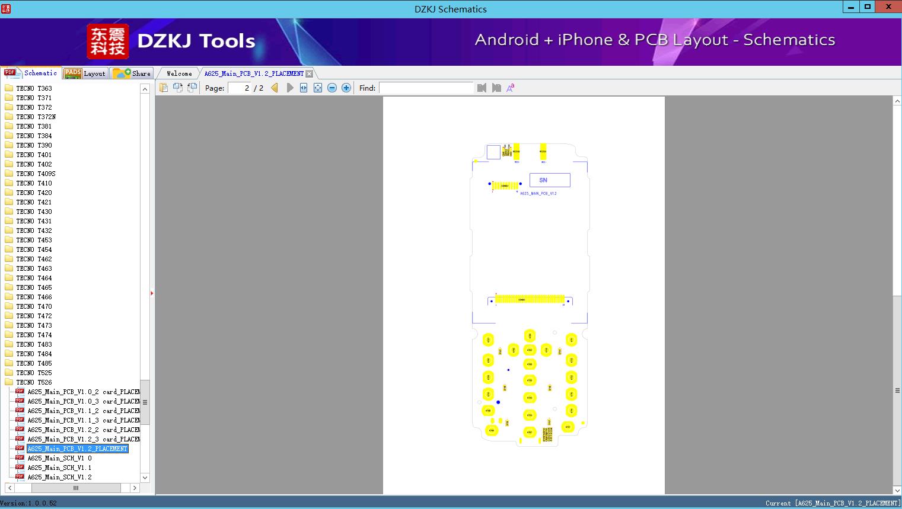Open the TECNO T363 folder
The image size is (902, 509).
coord(34,88)
